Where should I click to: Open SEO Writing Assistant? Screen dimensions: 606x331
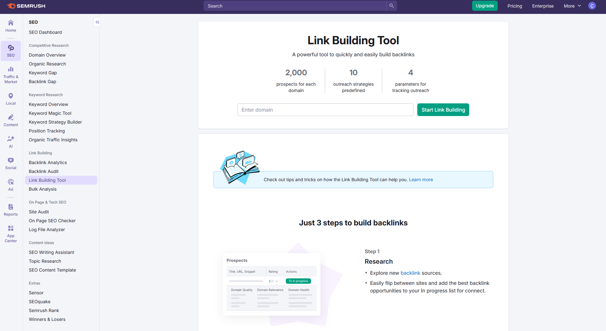(52, 252)
